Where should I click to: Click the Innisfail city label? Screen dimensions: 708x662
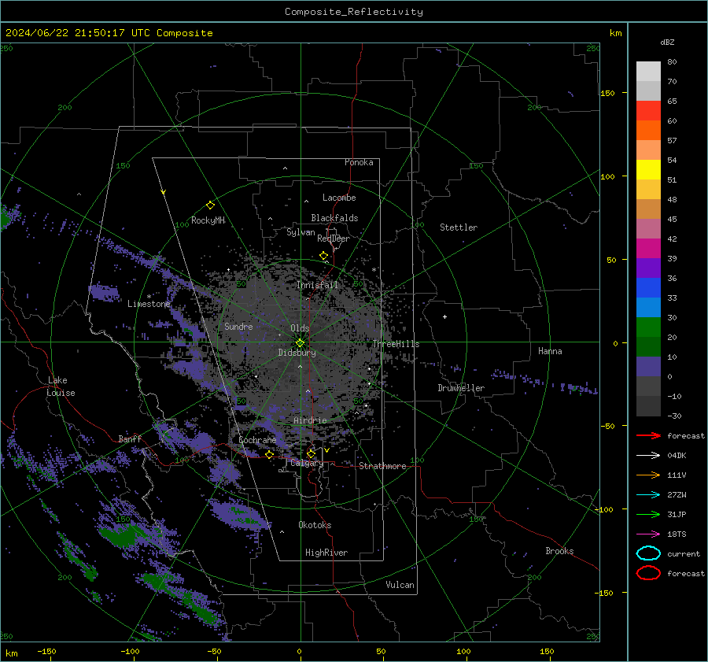tap(317, 285)
